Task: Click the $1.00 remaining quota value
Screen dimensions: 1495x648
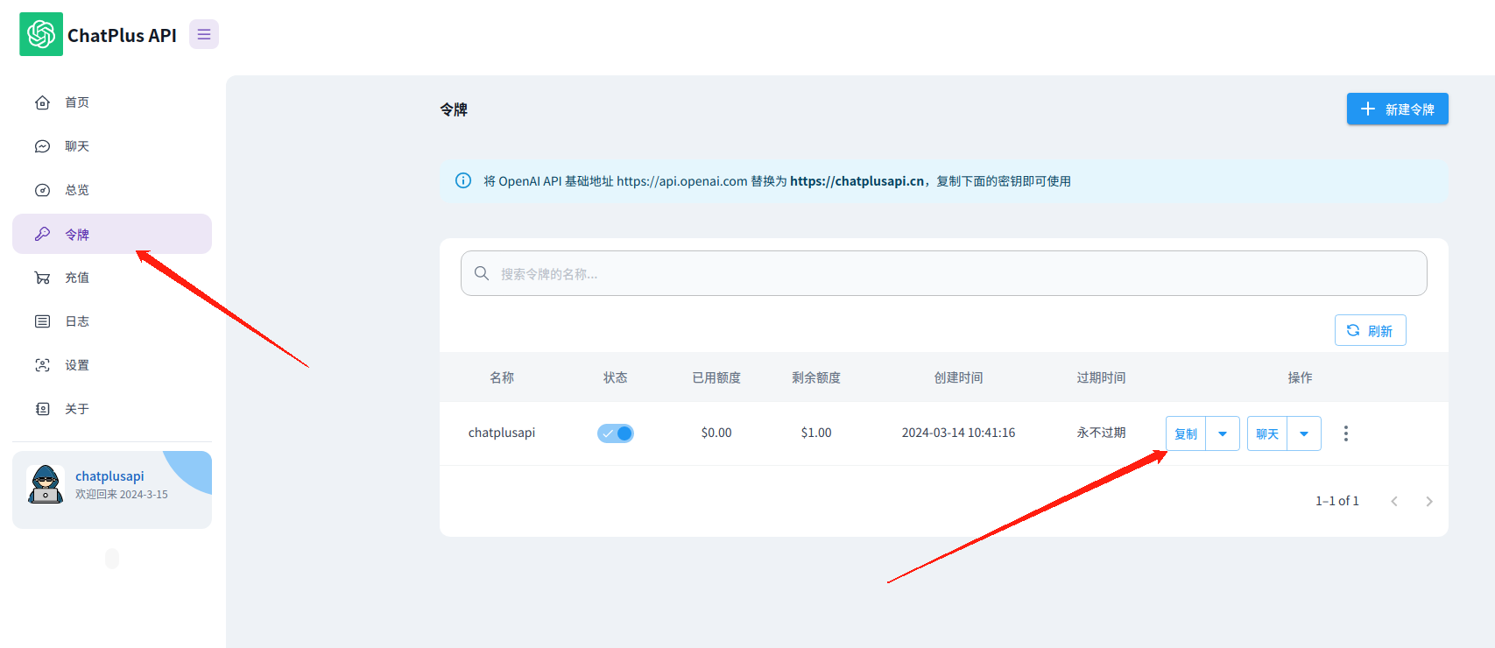Action: point(816,433)
